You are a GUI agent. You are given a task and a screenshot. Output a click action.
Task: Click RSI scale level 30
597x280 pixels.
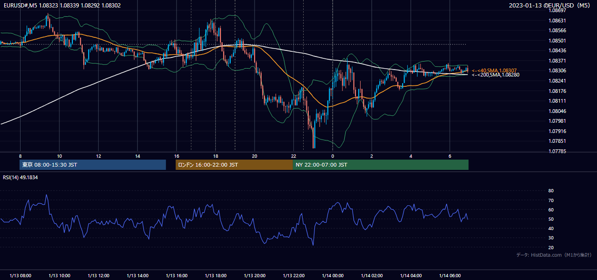point(551,238)
